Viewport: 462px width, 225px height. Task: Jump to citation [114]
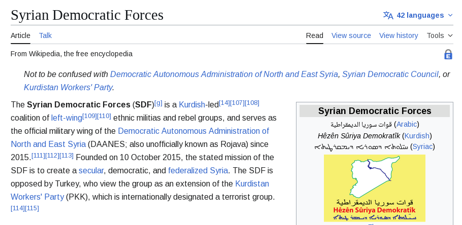coord(18,208)
